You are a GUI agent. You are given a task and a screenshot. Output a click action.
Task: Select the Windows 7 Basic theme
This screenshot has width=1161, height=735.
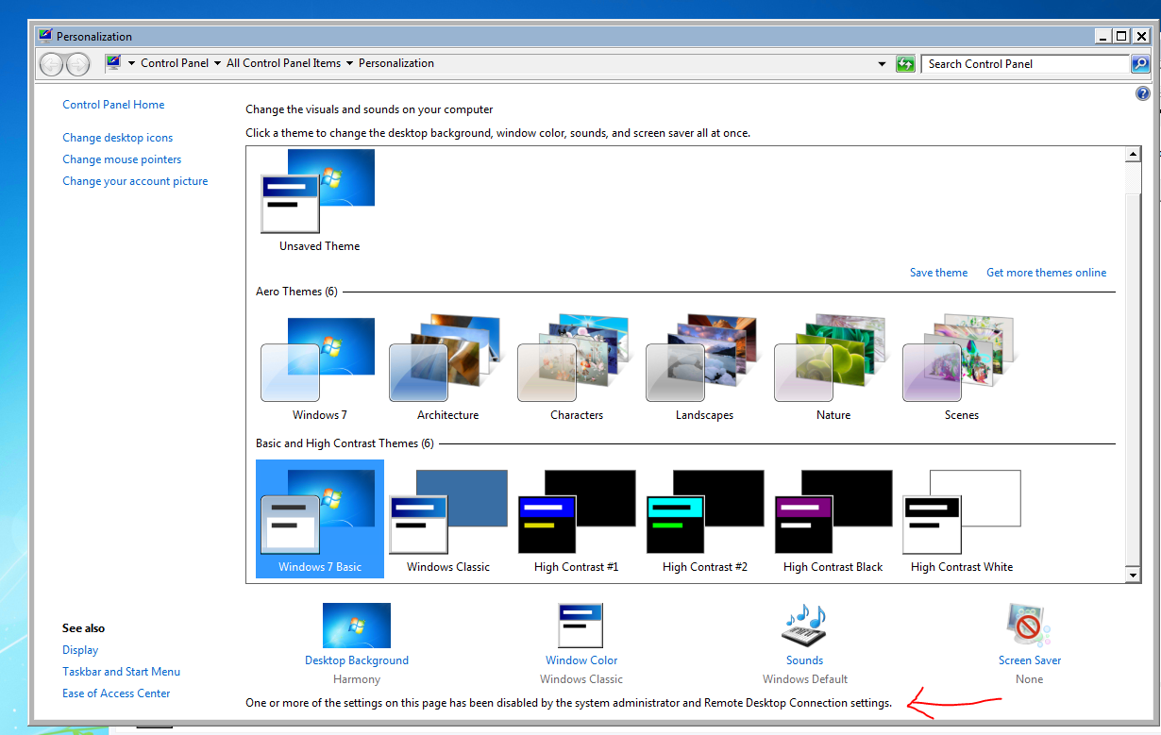(320, 519)
